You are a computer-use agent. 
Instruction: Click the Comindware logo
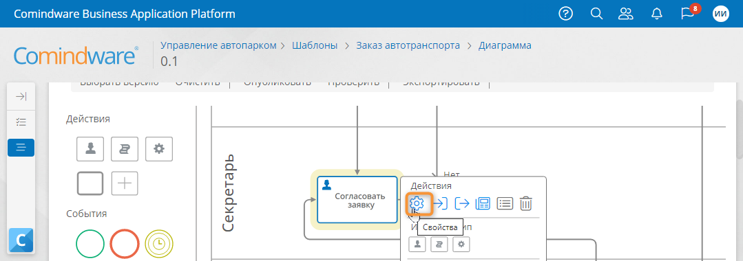(x=76, y=56)
